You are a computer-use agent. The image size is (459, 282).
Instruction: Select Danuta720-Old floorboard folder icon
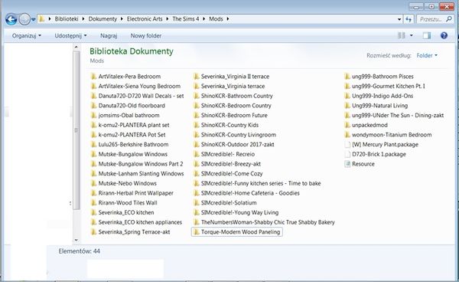click(x=93, y=106)
